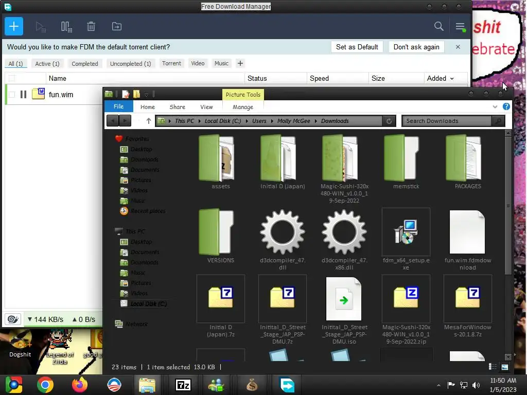Click the Explorer vertical scrollbar down arrow
This screenshot has width=527, height=395.
click(508, 357)
